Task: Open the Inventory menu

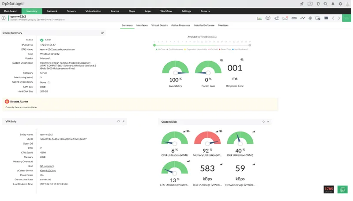Action: pos(32,11)
